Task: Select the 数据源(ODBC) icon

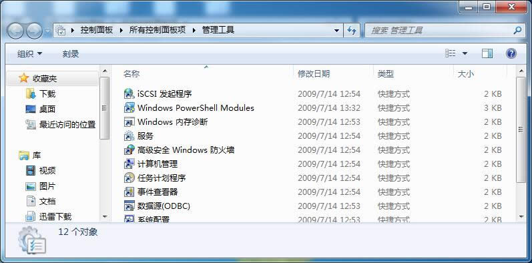Action: [129, 206]
